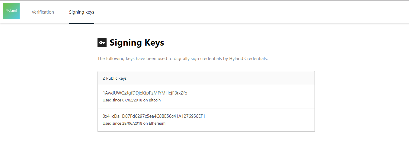The height and width of the screenshot is (141, 409).
Task: Click the "2 Public keys" list header
Action: click(115, 78)
